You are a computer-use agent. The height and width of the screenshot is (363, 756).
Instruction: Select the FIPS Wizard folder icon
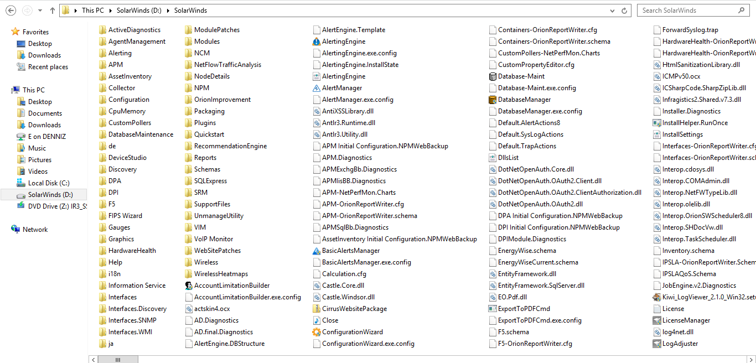[x=103, y=216]
